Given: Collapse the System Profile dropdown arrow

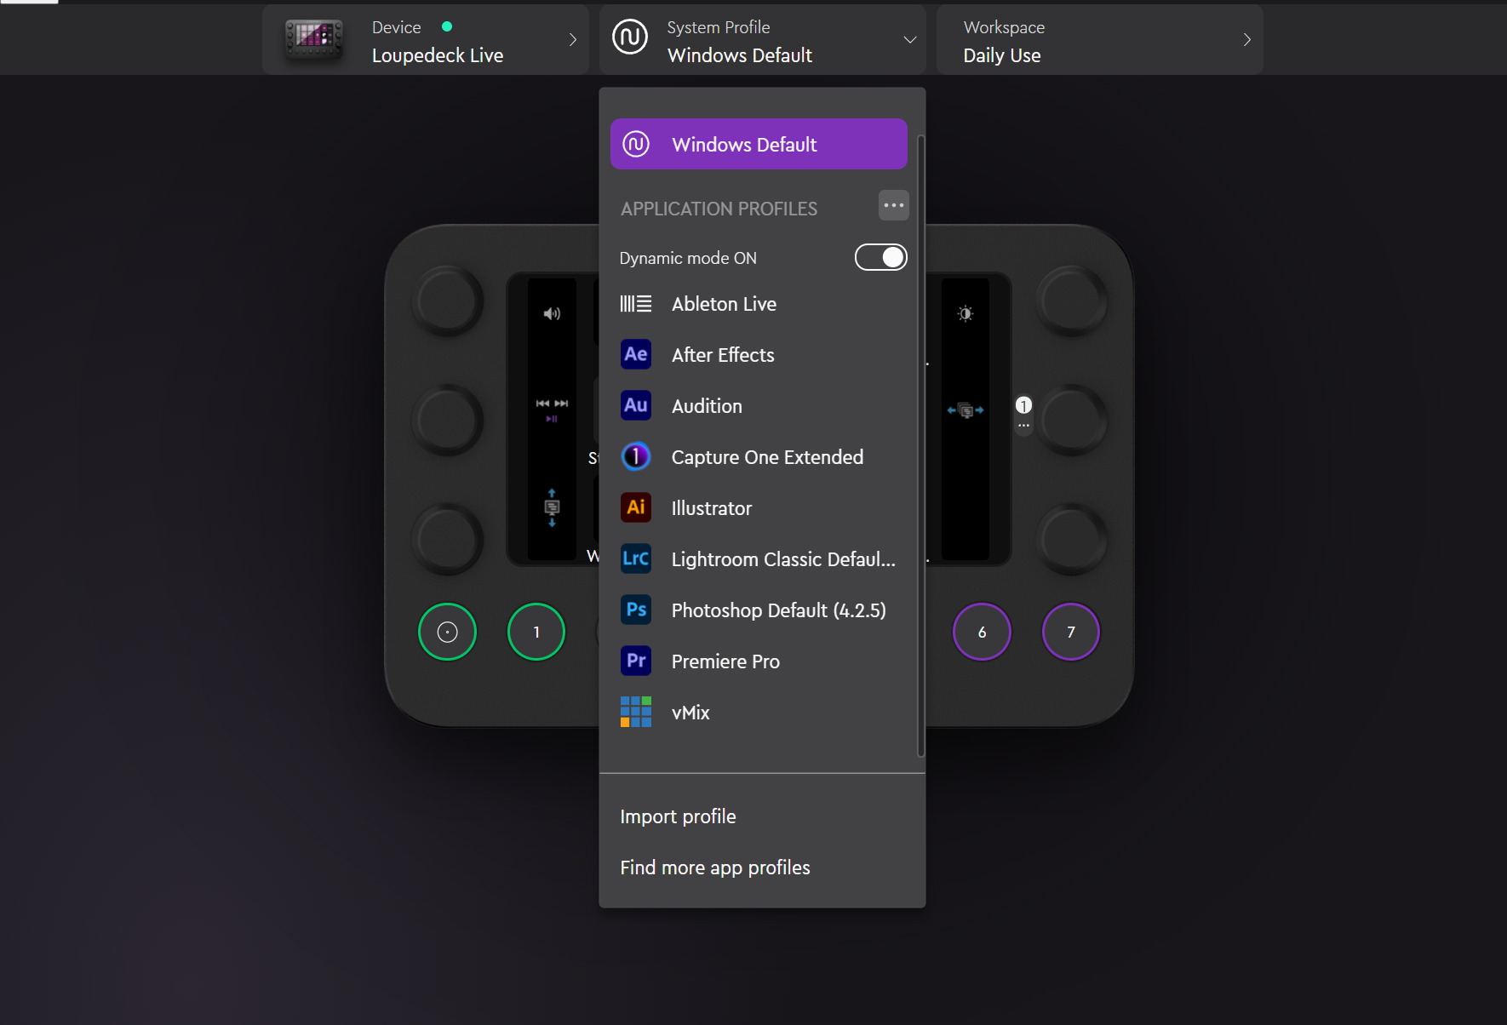Looking at the screenshot, I should pos(910,39).
